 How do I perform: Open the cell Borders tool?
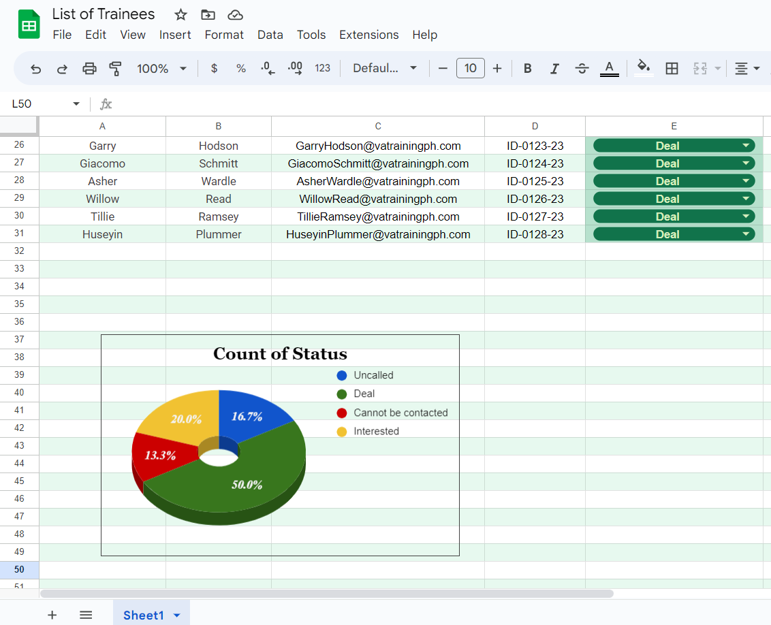pos(672,68)
